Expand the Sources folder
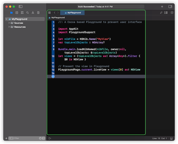 tap(9, 23)
